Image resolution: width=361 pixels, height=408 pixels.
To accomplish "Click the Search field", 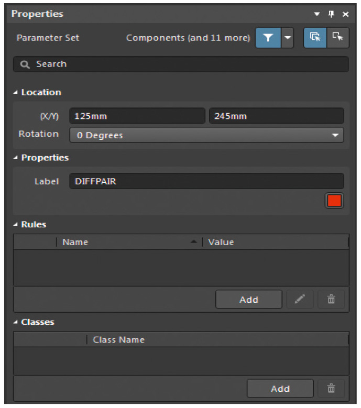I will (x=181, y=64).
